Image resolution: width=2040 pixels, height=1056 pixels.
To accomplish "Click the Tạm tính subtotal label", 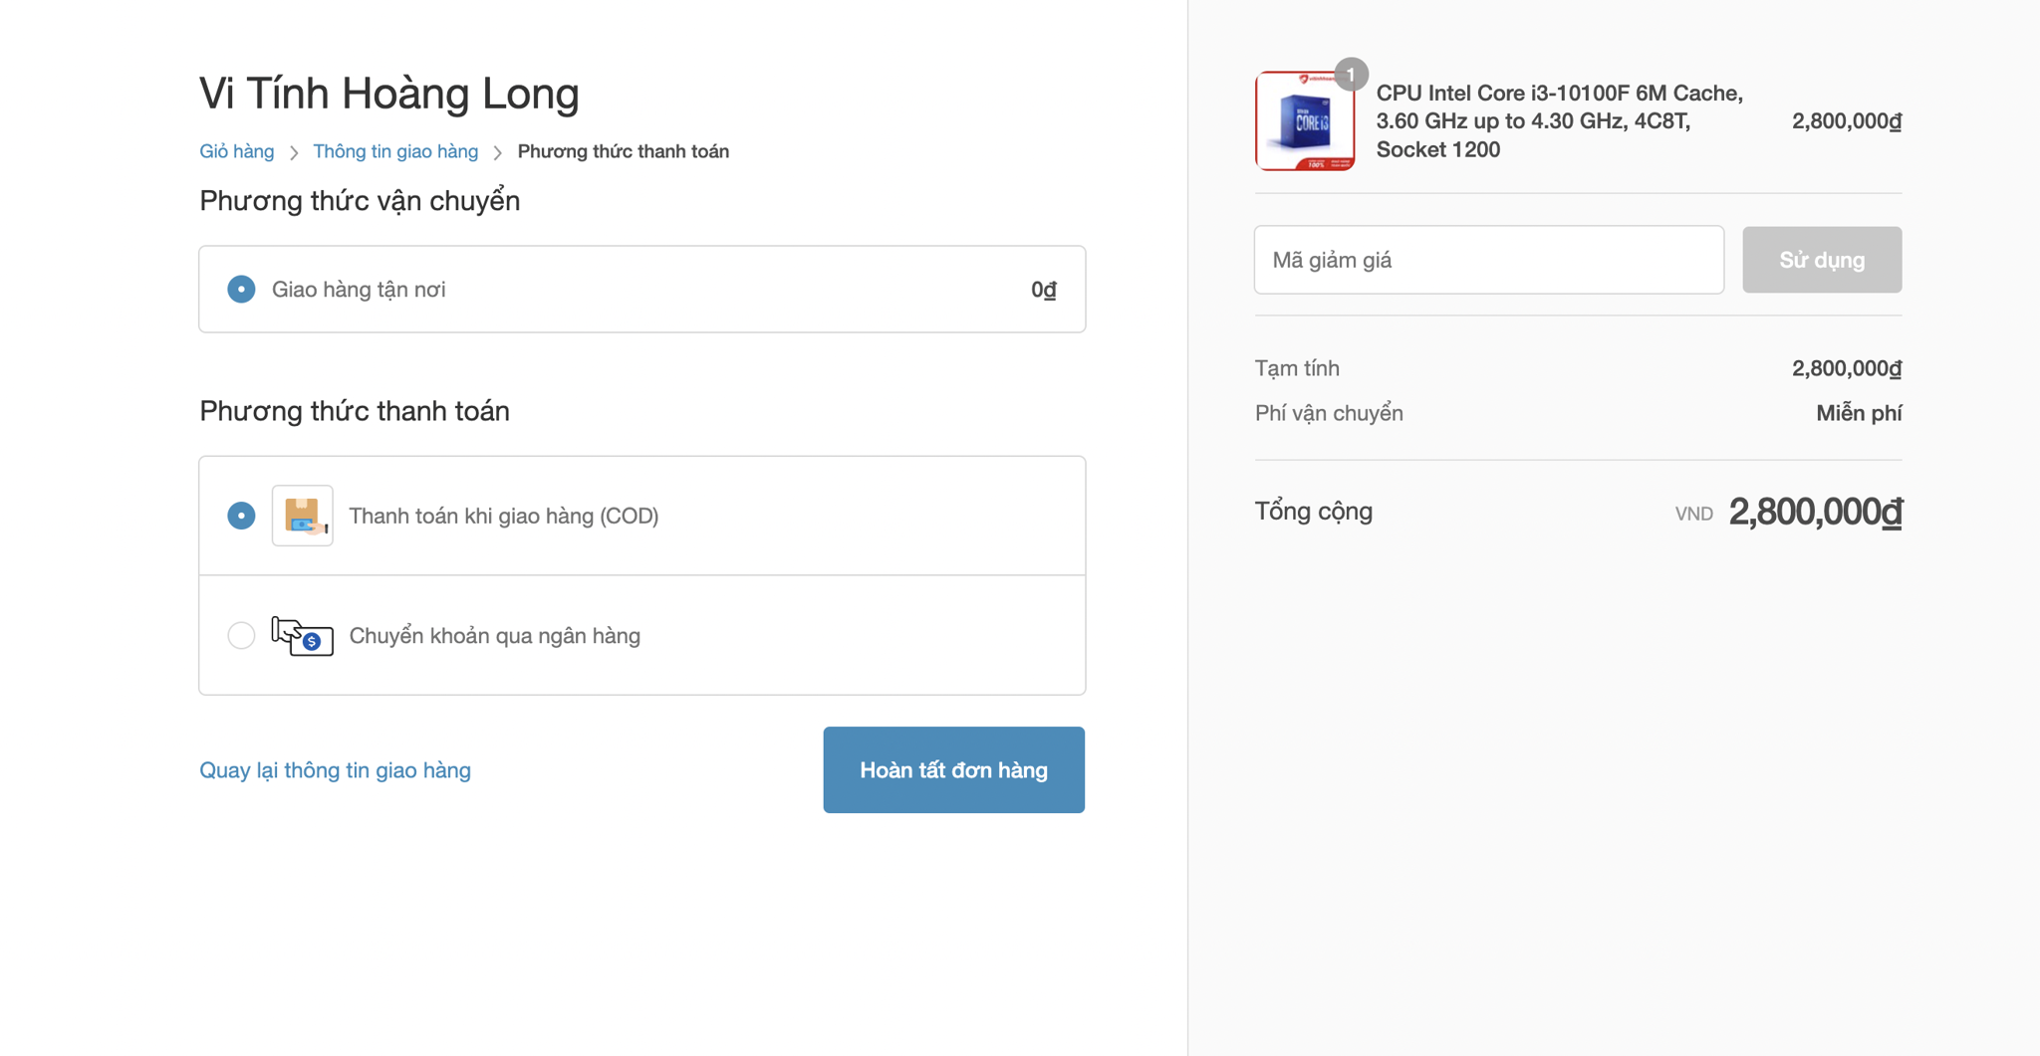I will 1297,368.
